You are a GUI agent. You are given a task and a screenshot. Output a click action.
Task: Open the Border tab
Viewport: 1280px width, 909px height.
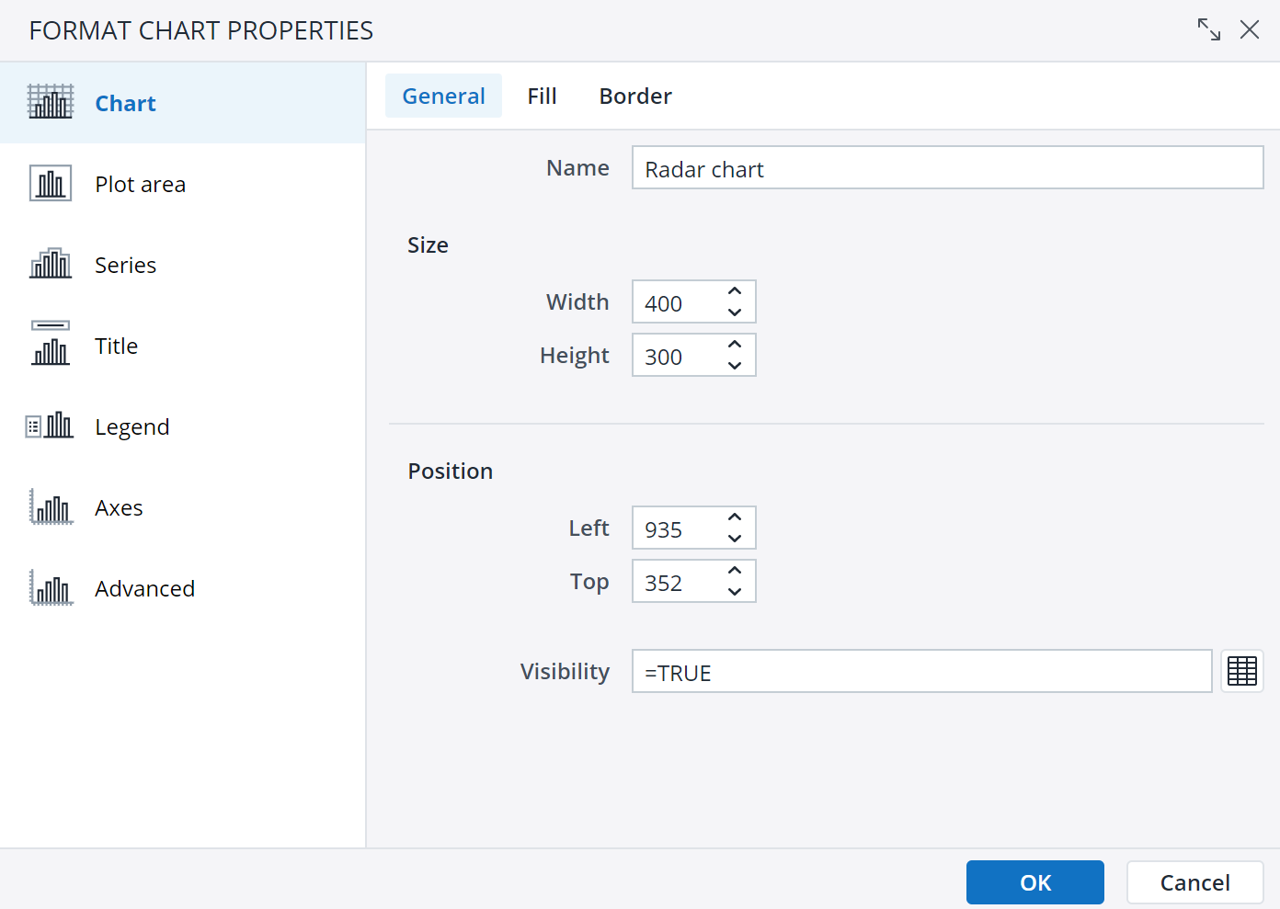tap(634, 96)
